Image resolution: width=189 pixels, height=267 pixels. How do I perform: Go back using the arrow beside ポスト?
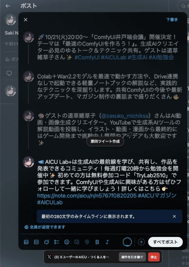coord(7,6)
